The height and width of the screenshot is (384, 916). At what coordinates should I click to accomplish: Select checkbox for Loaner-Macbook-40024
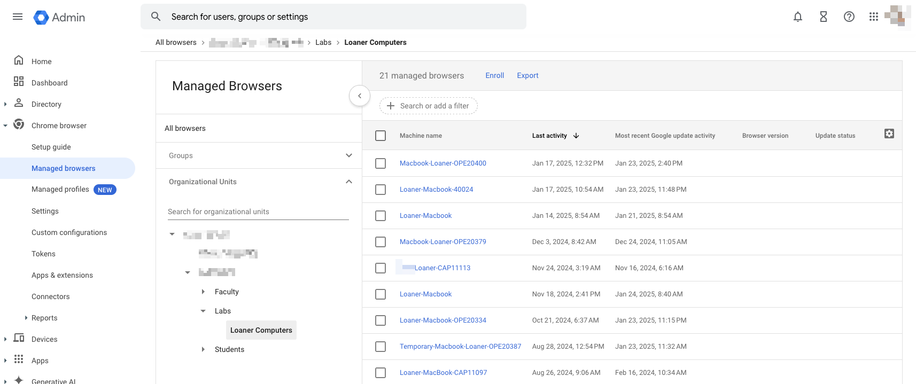[381, 190]
